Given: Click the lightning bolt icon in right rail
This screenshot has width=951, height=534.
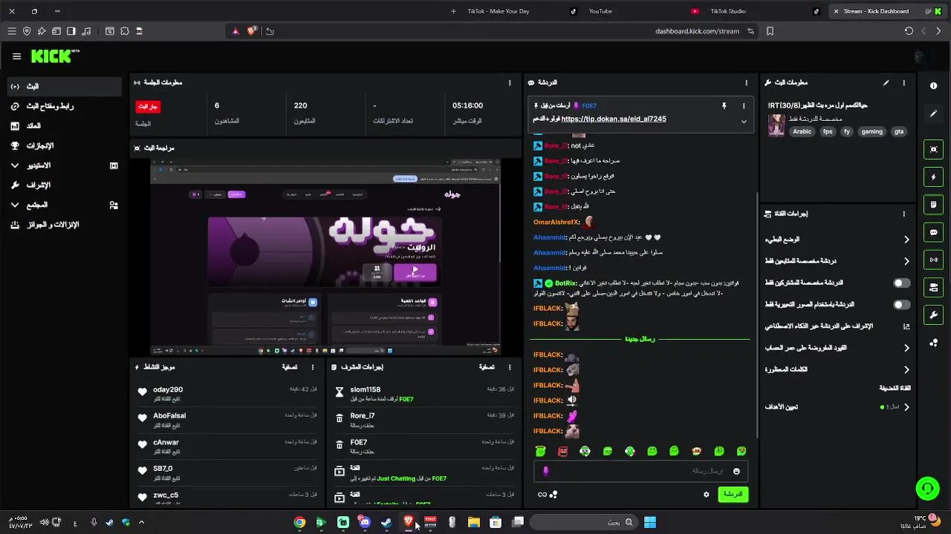Looking at the screenshot, I should 934,177.
